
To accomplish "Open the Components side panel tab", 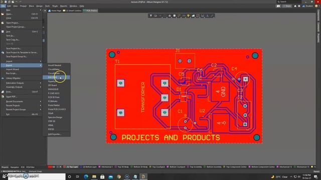I will click(318, 15).
